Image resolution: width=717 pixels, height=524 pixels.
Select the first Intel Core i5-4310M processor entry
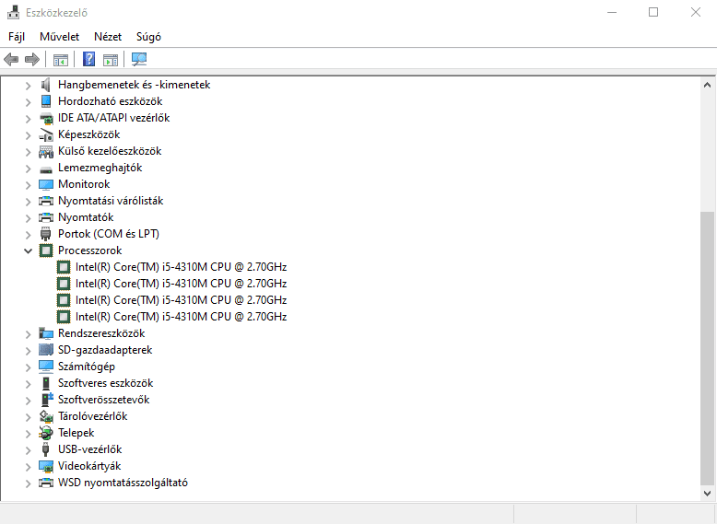(x=181, y=267)
